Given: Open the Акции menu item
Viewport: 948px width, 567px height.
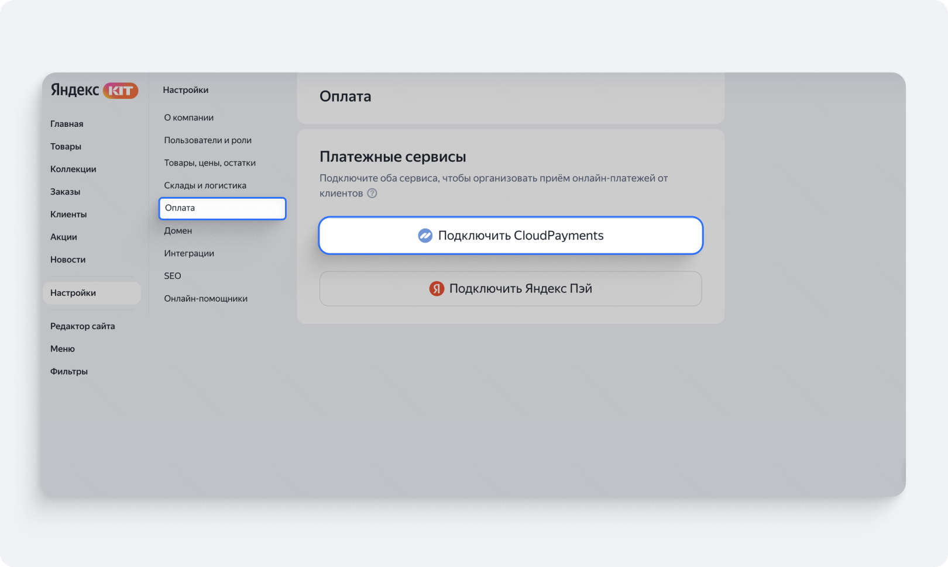Looking at the screenshot, I should [x=64, y=237].
